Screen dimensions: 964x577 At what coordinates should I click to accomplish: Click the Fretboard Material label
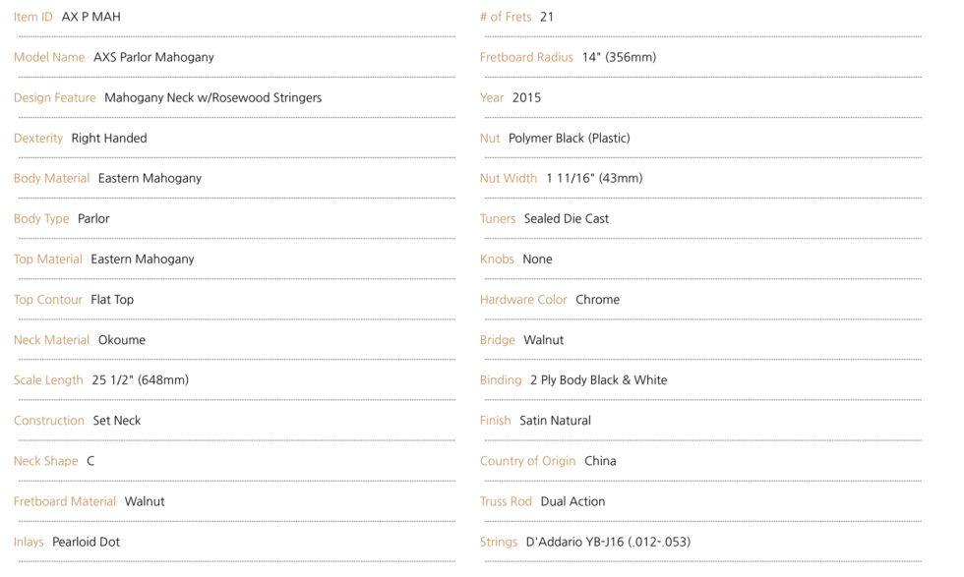click(x=65, y=501)
